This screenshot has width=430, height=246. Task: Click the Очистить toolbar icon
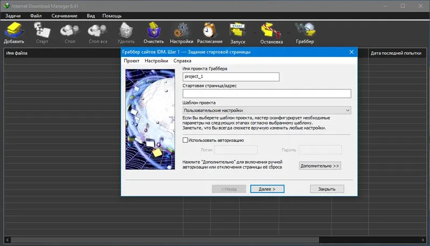pyautogui.click(x=154, y=33)
